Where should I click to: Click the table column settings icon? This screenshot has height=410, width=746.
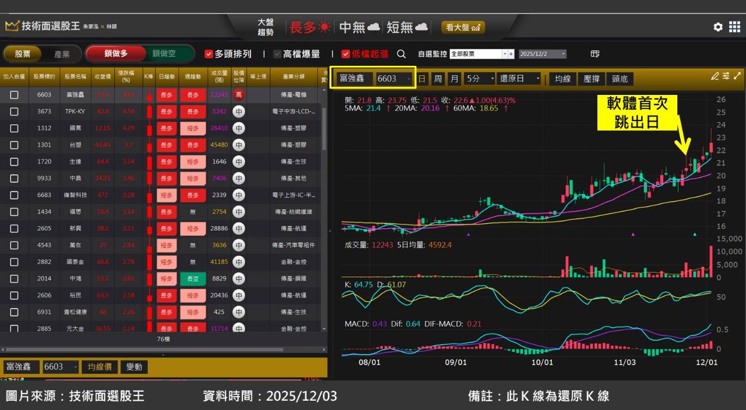(x=595, y=54)
